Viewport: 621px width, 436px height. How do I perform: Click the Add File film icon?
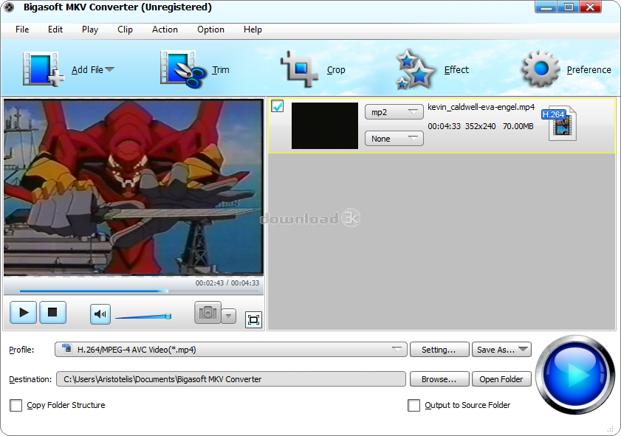(43, 69)
